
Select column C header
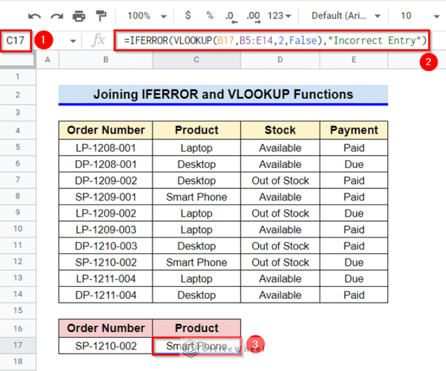[196, 59]
